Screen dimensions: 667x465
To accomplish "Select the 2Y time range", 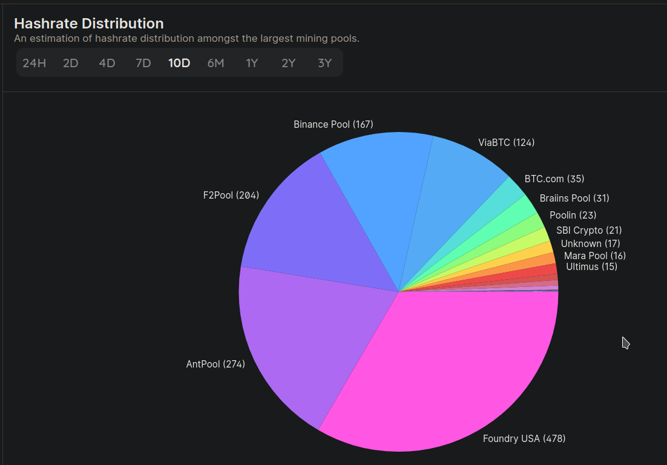I will coord(289,63).
